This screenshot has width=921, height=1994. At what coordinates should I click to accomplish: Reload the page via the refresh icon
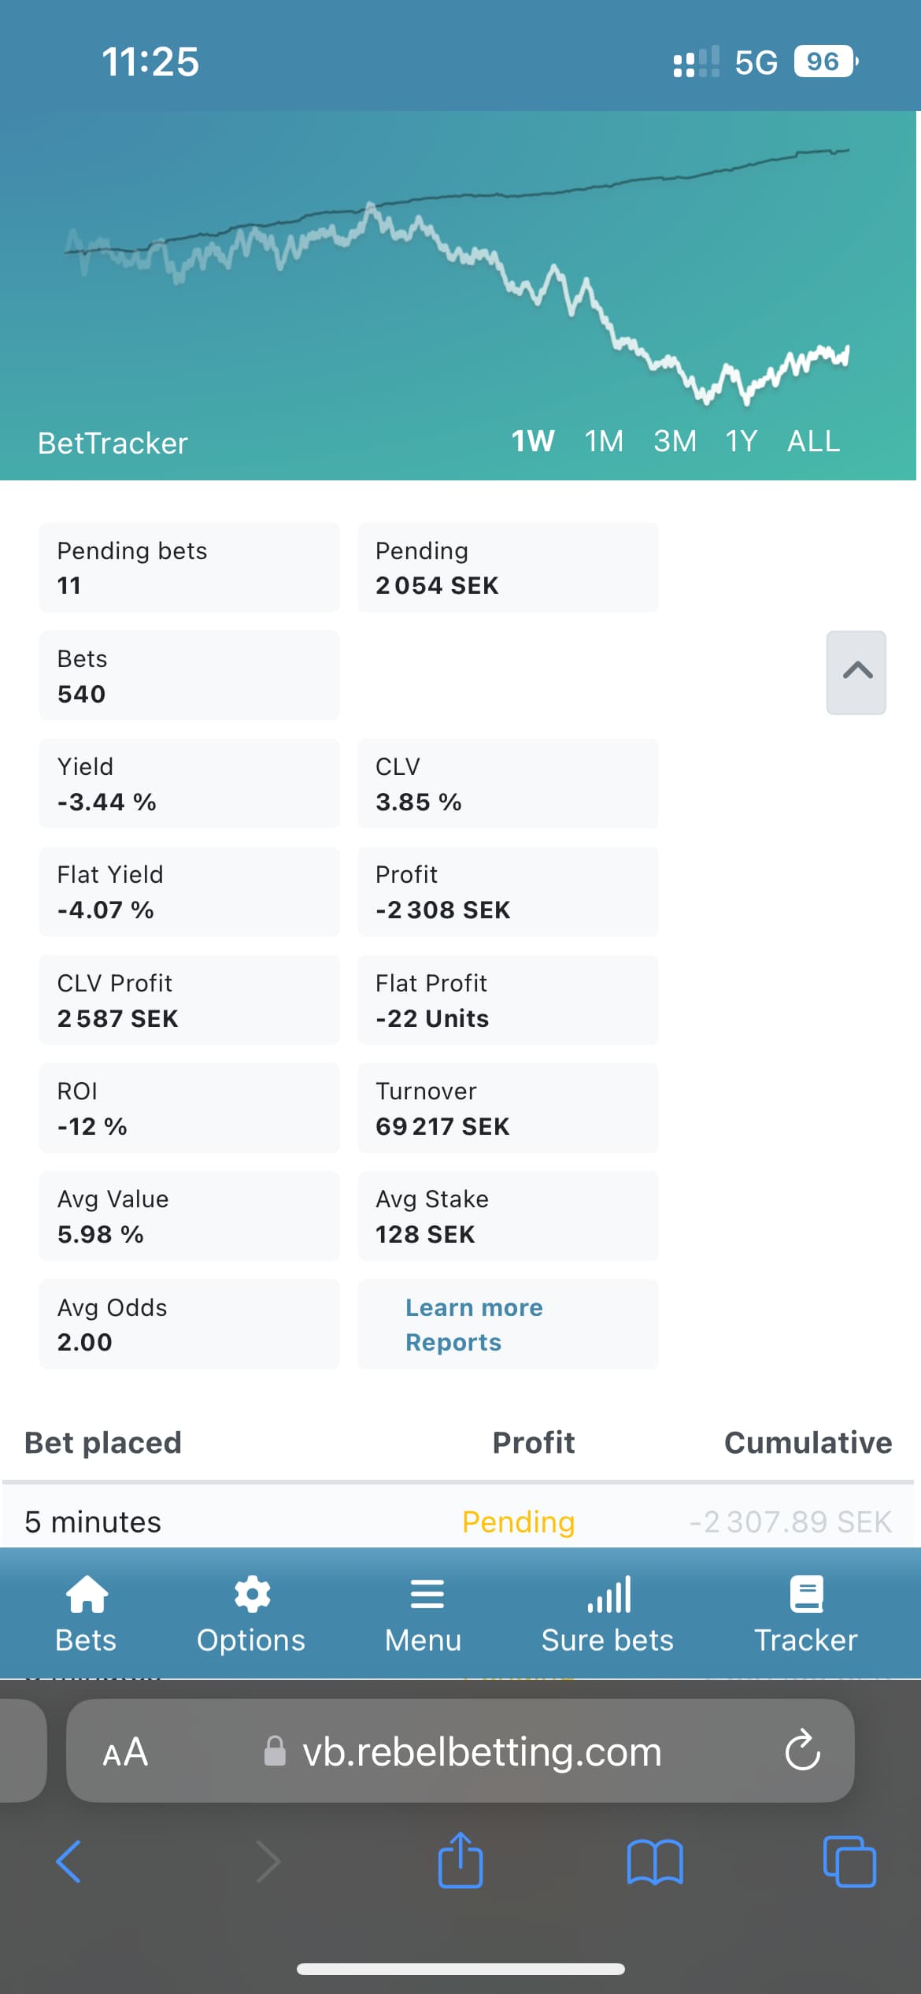pyautogui.click(x=802, y=1750)
